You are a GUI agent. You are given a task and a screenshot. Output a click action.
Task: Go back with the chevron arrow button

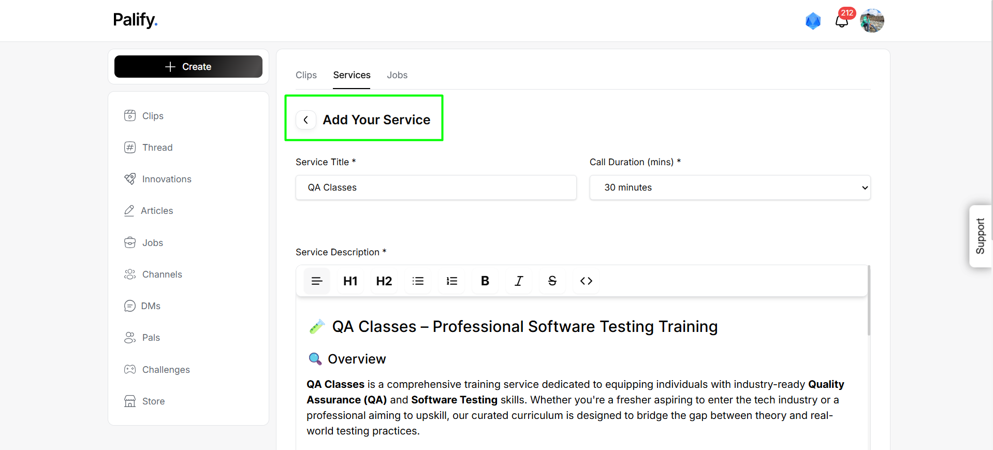[x=306, y=120]
